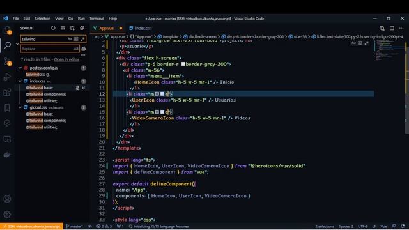Collapse postcss.config.js search results
Viewport: 409px width, 230px height.
[x=20, y=68]
